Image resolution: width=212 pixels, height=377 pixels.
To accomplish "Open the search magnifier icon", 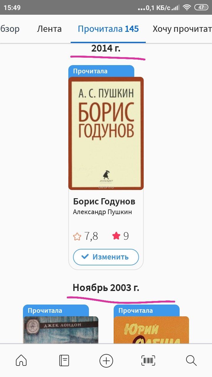I will tap(191, 361).
